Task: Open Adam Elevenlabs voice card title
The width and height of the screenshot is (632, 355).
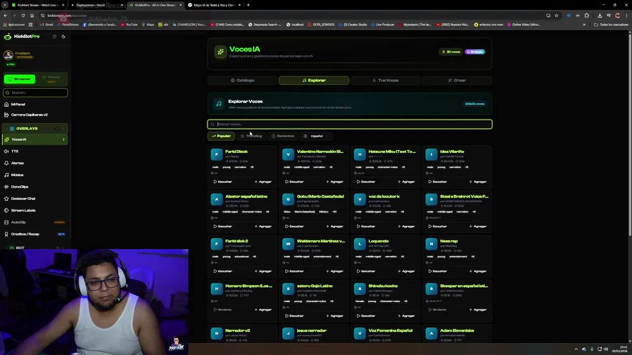Action: click(457, 331)
